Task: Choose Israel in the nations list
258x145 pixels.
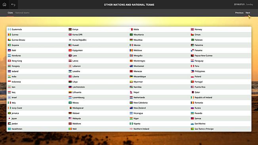Action: pyautogui.click(x=14, y=97)
